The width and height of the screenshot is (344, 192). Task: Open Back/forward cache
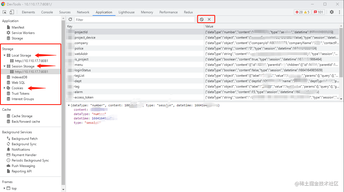[x=26, y=122]
